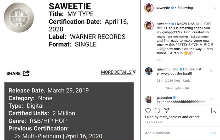Reply to quavohuncho's comment
The image size is (220, 140).
(x=187, y=81)
